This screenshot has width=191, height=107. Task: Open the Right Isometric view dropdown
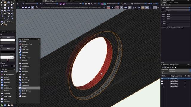click(113, 4)
